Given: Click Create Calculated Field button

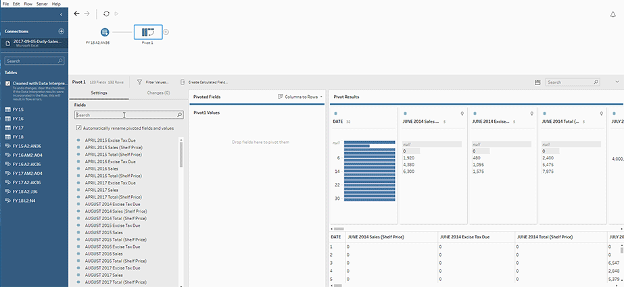Looking at the screenshot, I should point(205,82).
